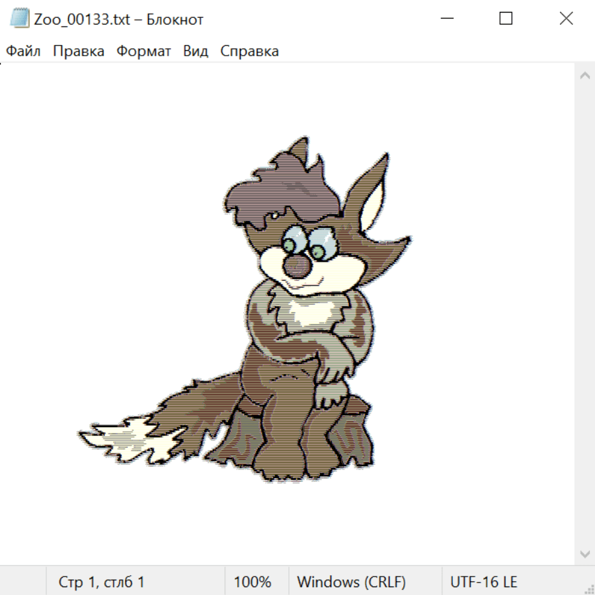Open the Справка menu
Image resolution: width=595 pixels, height=595 pixels.
(249, 51)
